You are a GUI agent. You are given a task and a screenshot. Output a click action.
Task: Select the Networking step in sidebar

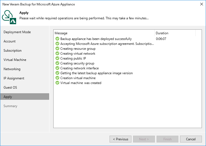12,69
